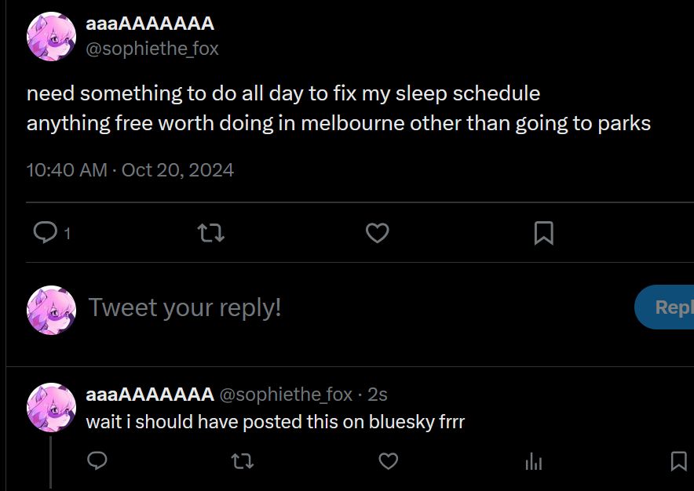Open the avatar on the bluesky follow-up tweet
Image resolution: width=694 pixels, height=491 pixels.
[x=51, y=407]
